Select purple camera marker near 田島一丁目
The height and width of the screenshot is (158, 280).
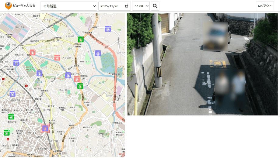(68, 75)
